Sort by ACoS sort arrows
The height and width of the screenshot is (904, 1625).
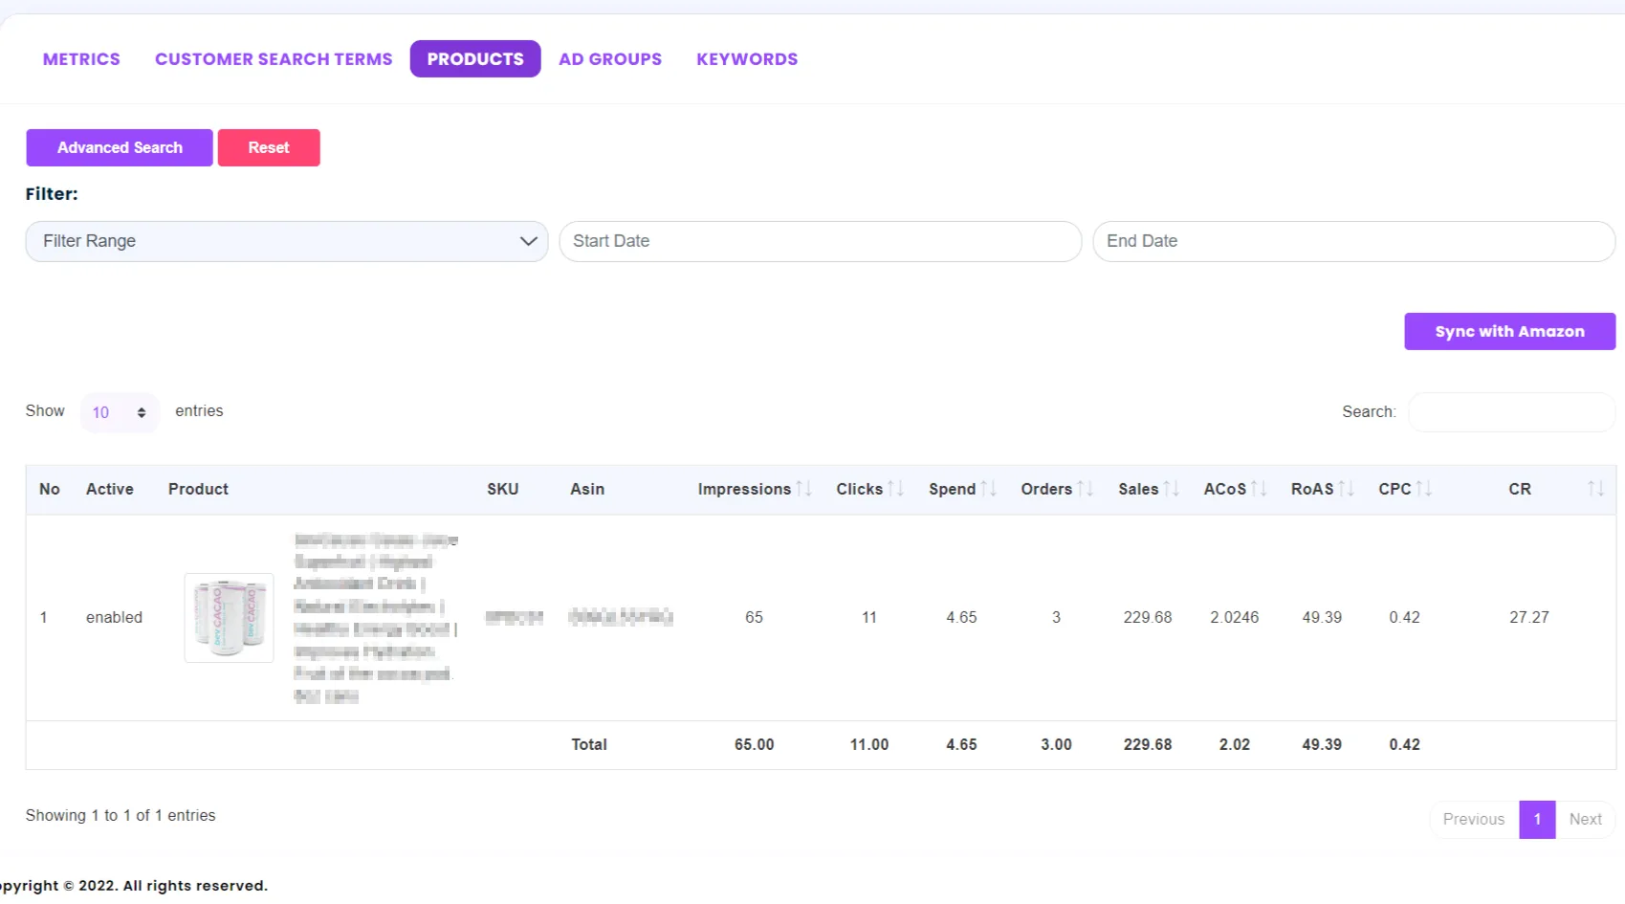coord(1259,489)
